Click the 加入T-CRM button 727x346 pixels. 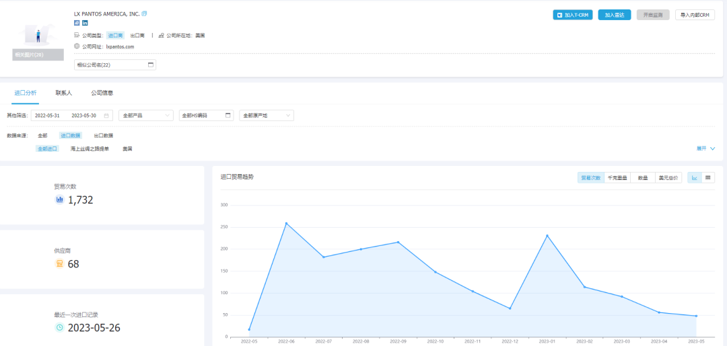tap(572, 15)
